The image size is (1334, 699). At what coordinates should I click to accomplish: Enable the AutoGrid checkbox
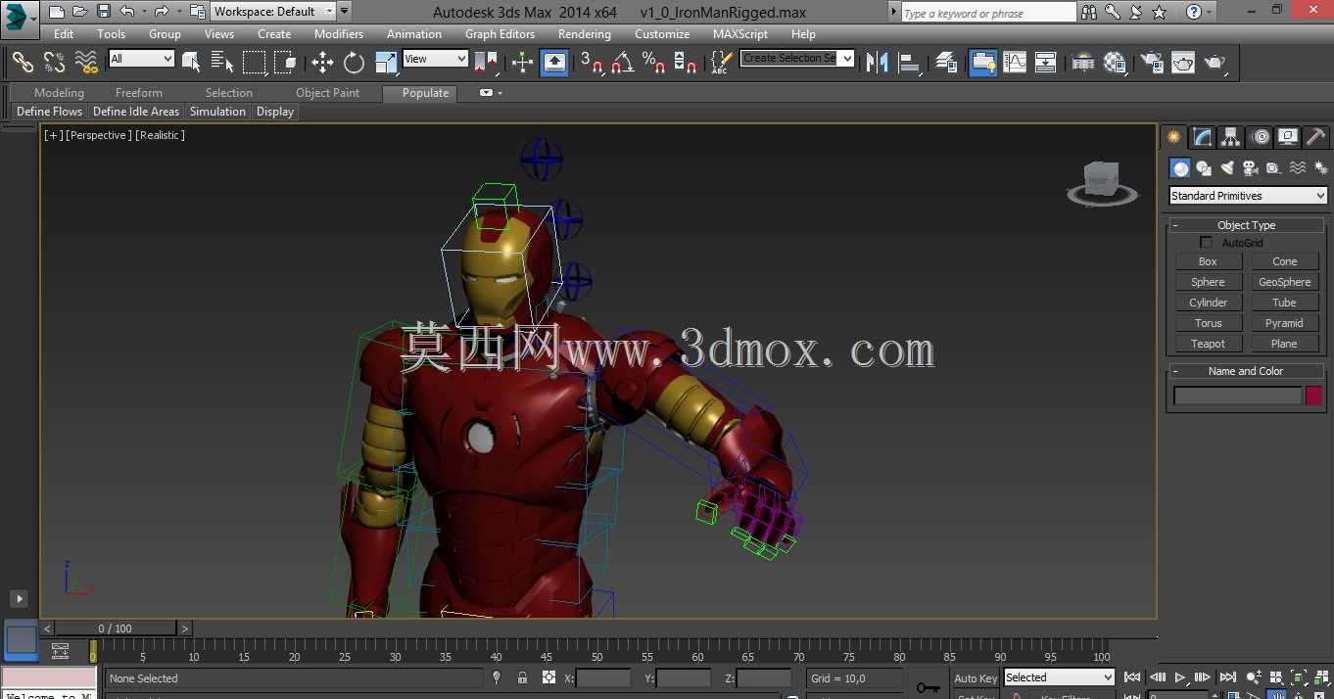pos(1207,243)
